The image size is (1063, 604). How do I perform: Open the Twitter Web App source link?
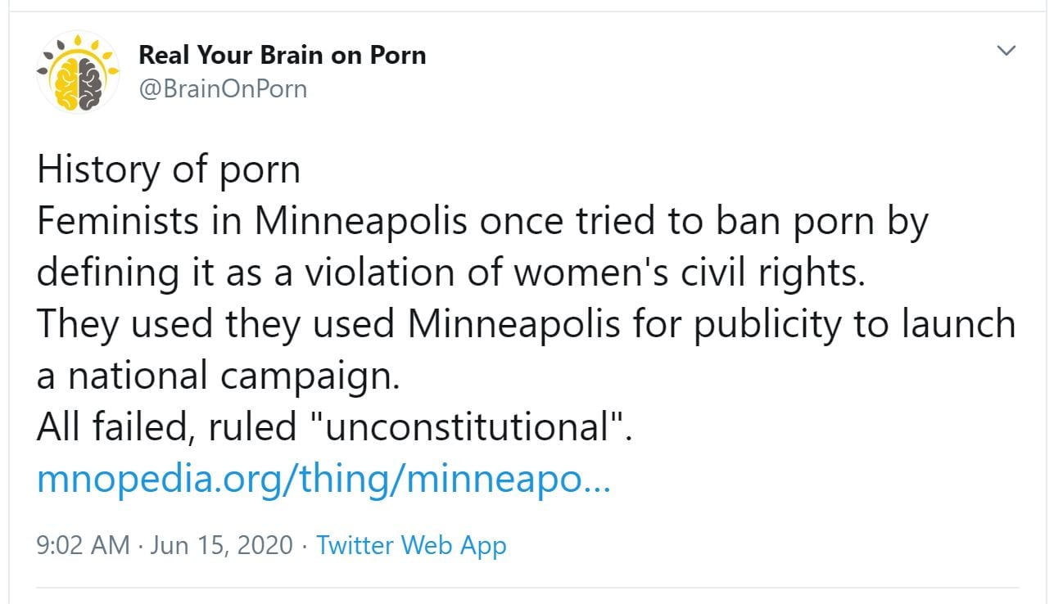point(411,545)
